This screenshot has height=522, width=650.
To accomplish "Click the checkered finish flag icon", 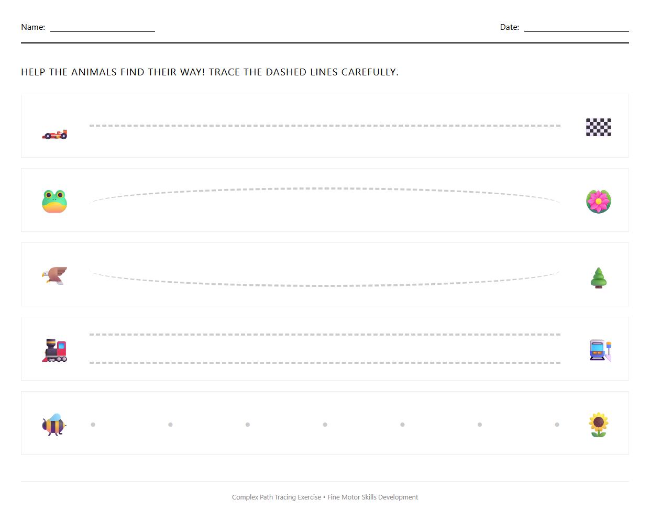I will [598, 127].
